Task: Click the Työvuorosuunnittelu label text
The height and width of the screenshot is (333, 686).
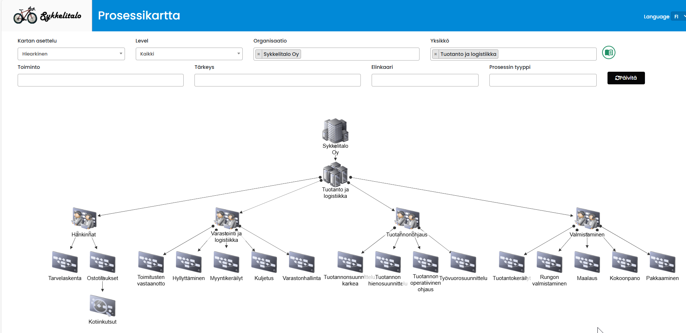Action: click(x=463, y=278)
